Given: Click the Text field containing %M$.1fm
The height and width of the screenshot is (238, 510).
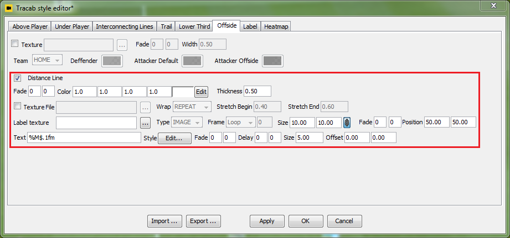Looking at the screenshot, I should (84, 137).
